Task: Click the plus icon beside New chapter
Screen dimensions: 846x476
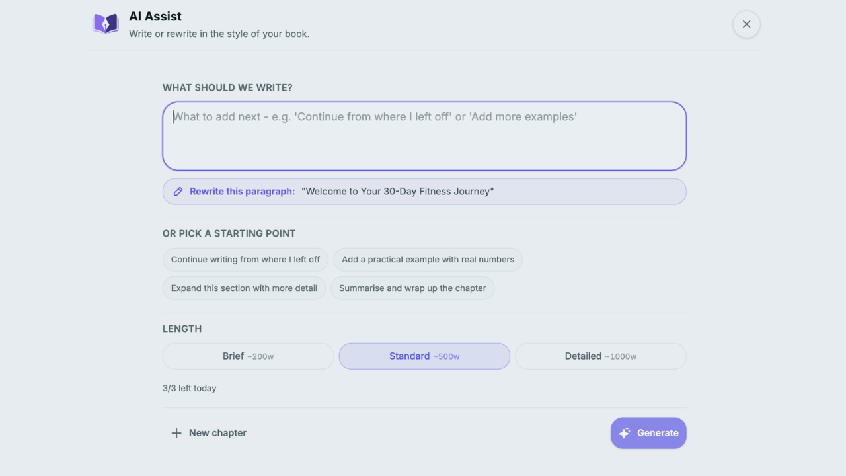Action: tap(176, 433)
